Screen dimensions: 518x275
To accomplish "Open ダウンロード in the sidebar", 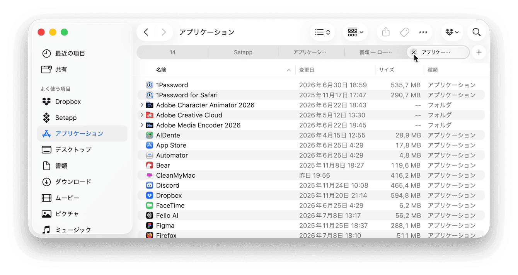I will pyautogui.click(x=82, y=182).
